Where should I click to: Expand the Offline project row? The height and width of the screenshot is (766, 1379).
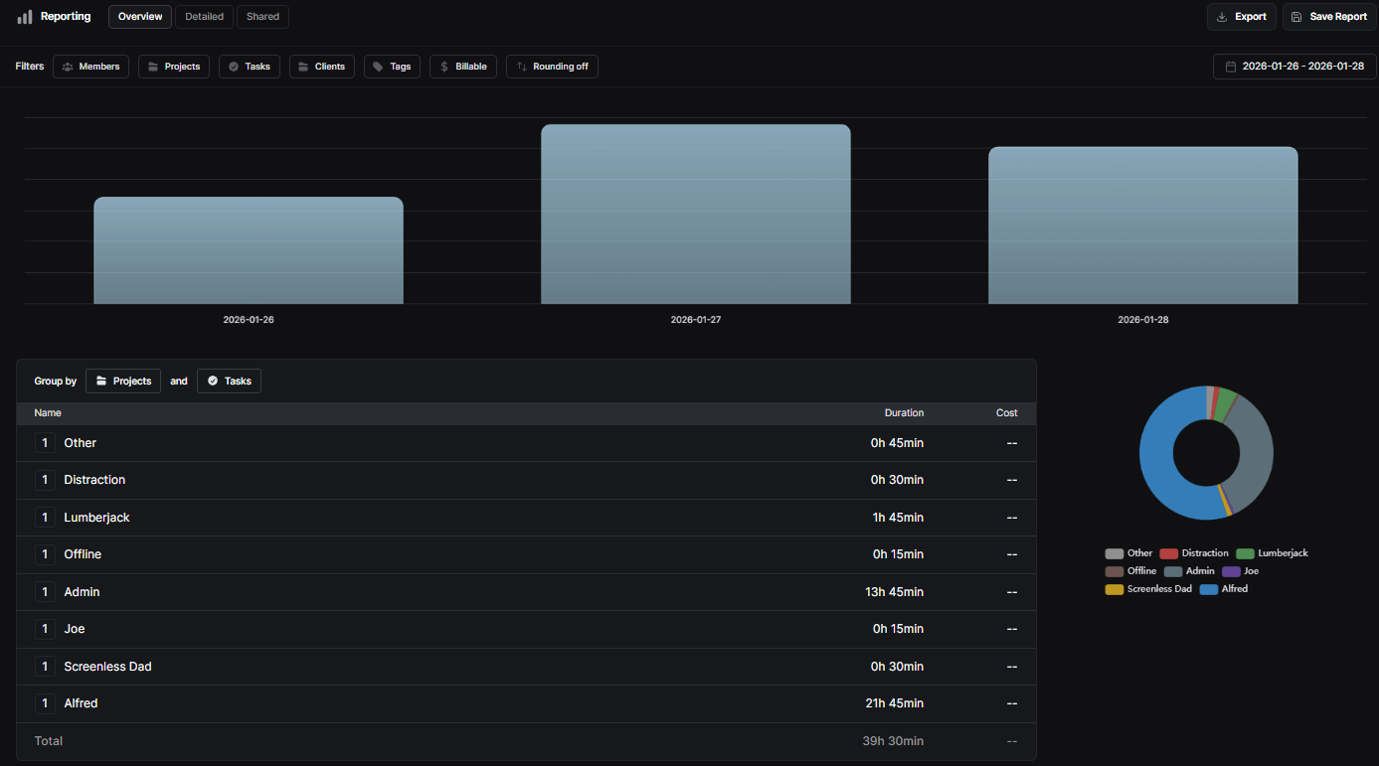click(45, 554)
